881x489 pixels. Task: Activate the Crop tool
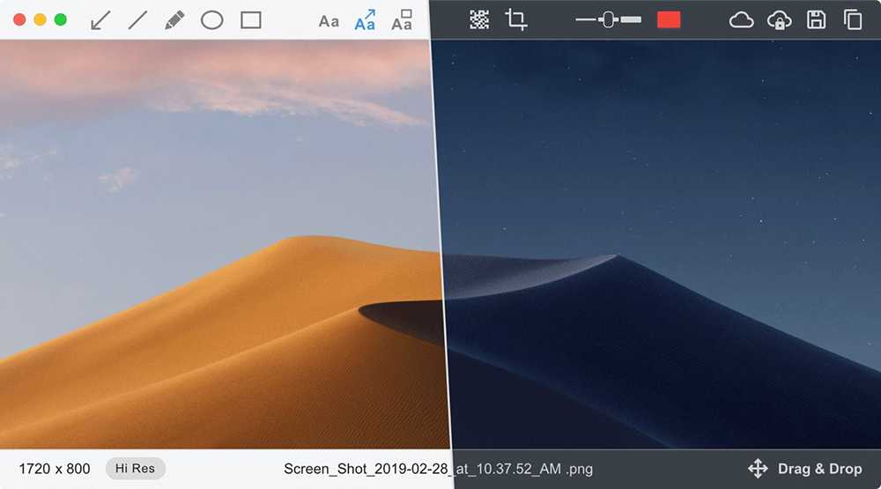516,19
